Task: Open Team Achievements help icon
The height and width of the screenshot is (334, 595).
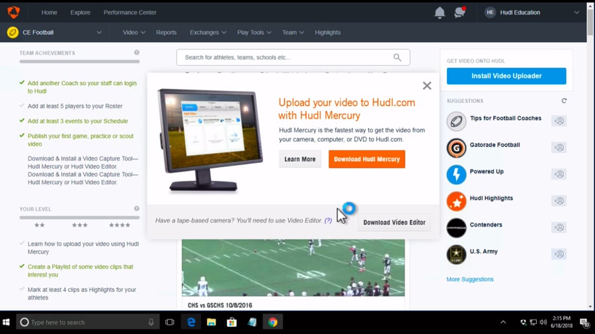Action: click(x=137, y=53)
